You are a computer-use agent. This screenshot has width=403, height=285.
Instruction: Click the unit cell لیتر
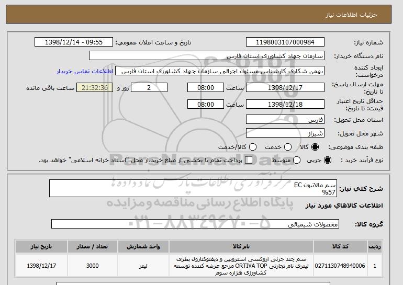pyautogui.click(x=143, y=266)
